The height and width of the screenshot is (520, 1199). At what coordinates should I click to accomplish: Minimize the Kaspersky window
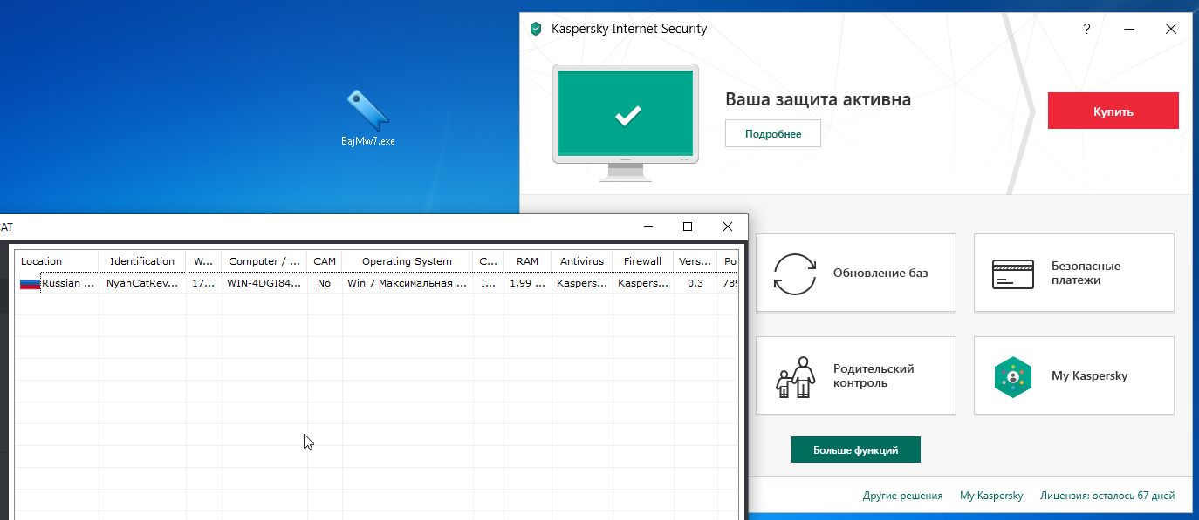tap(1129, 29)
